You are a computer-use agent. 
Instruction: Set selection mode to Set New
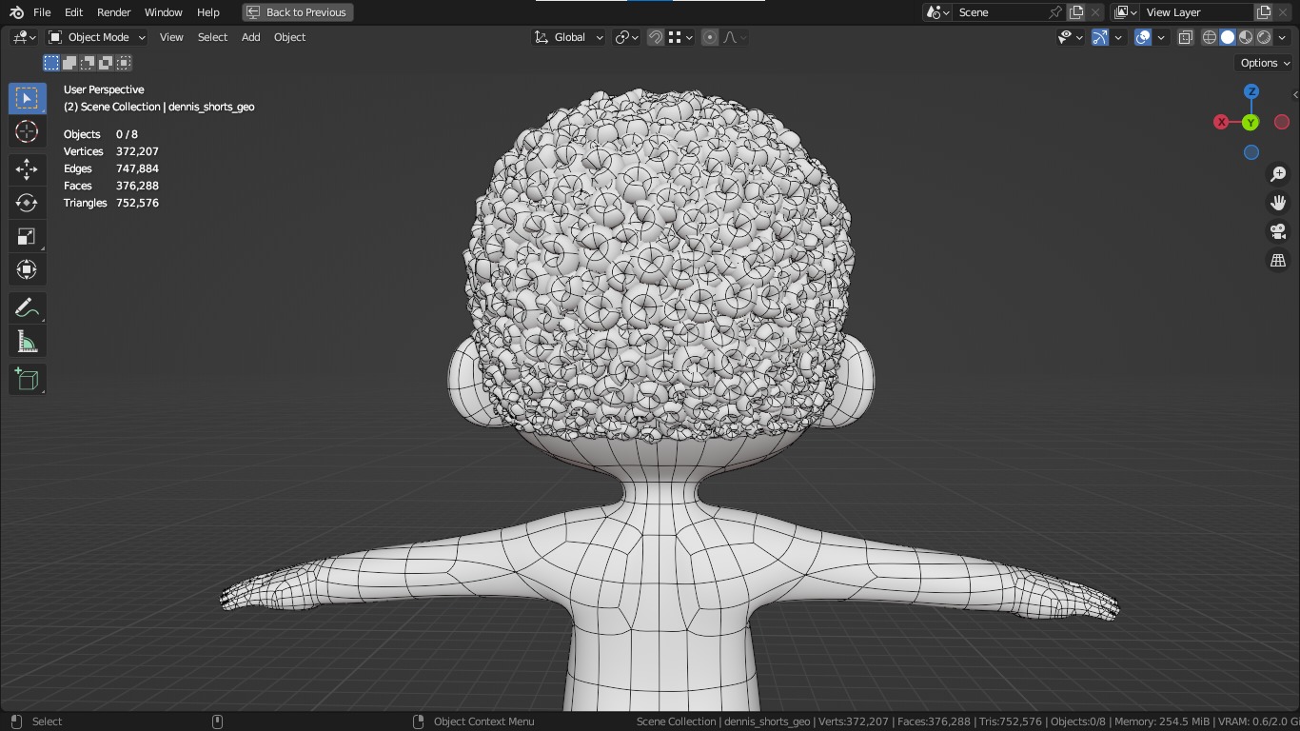(x=51, y=63)
